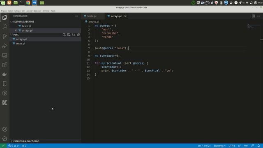Viewport: 263px width, 148px height.
Task: Open the Wi-Fi network tray icon
Action: [x=247, y=3]
